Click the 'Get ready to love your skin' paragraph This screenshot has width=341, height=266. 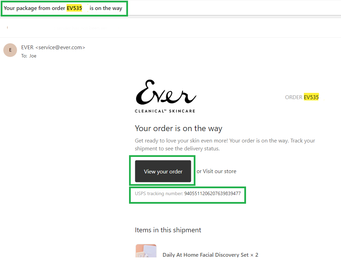225,145
